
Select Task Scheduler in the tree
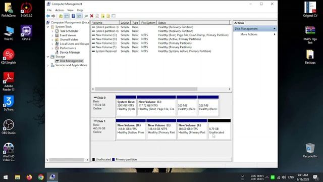(x=69, y=31)
